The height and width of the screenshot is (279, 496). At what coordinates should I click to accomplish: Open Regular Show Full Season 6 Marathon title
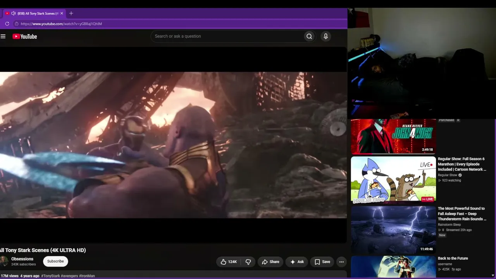(462, 164)
